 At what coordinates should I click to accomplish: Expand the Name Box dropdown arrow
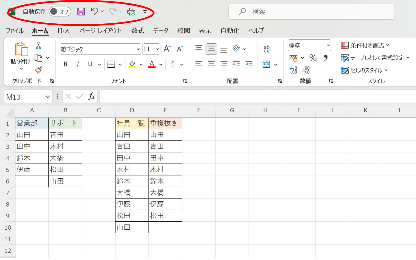pyautogui.click(x=48, y=97)
